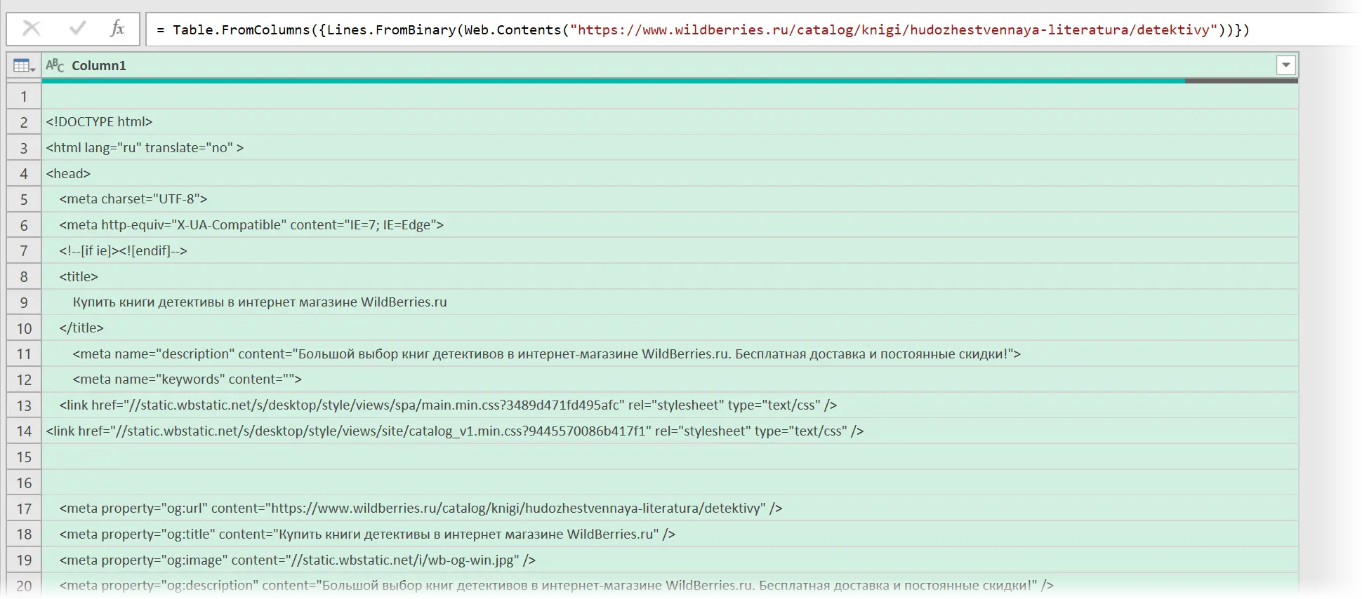Viewport: 1362px width, 599px height.
Task: Select the meta charset="UTF-8" cell
Action: click(x=670, y=199)
